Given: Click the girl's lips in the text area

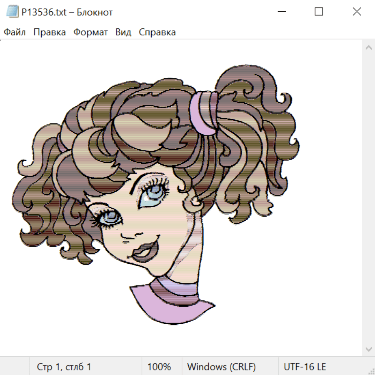Looking at the screenshot, I should 142,251.
